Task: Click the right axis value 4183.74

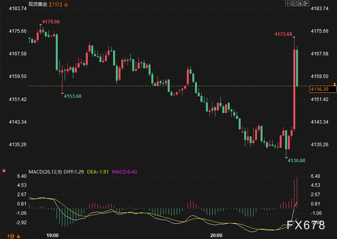Action: (x=319, y=8)
